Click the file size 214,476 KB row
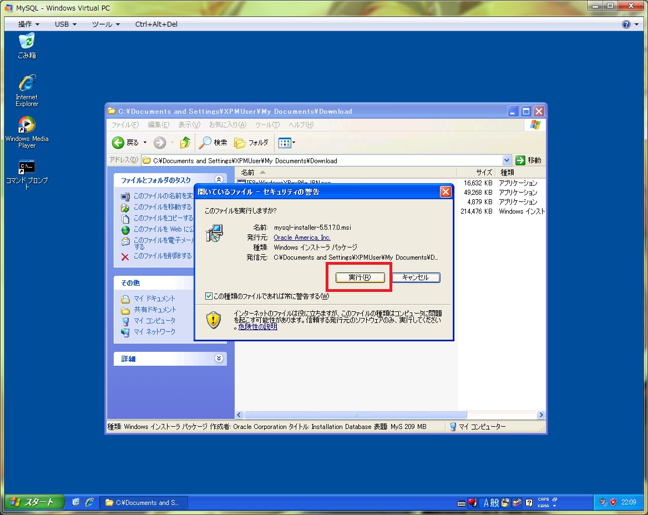Screen dimensions: 648x515 (x=476, y=211)
